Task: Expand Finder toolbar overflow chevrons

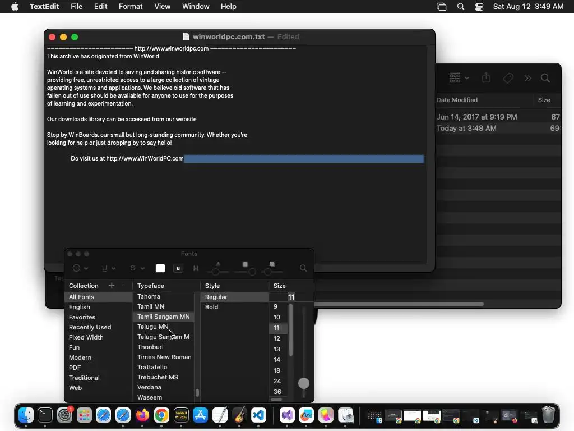Action: click(x=527, y=78)
